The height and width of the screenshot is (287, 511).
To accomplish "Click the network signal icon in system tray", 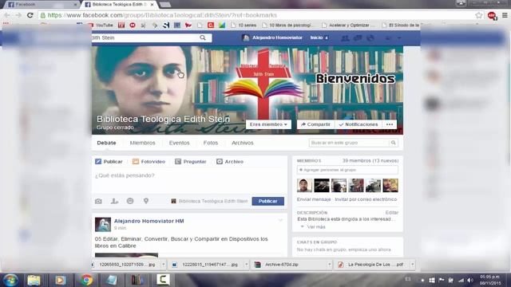I will (x=461, y=280).
